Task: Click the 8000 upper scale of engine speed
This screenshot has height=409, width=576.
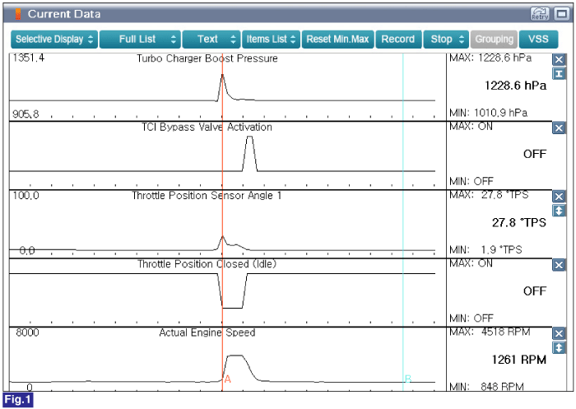Action: coord(27,332)
